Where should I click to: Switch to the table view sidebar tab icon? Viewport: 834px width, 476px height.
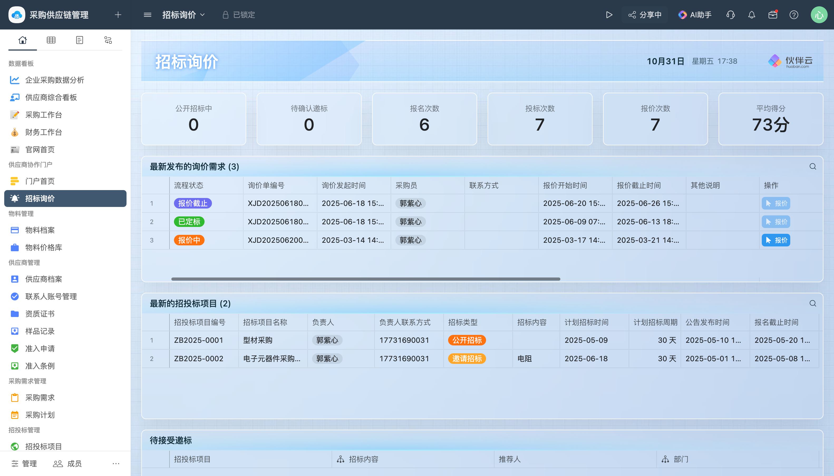pos(51,40)
